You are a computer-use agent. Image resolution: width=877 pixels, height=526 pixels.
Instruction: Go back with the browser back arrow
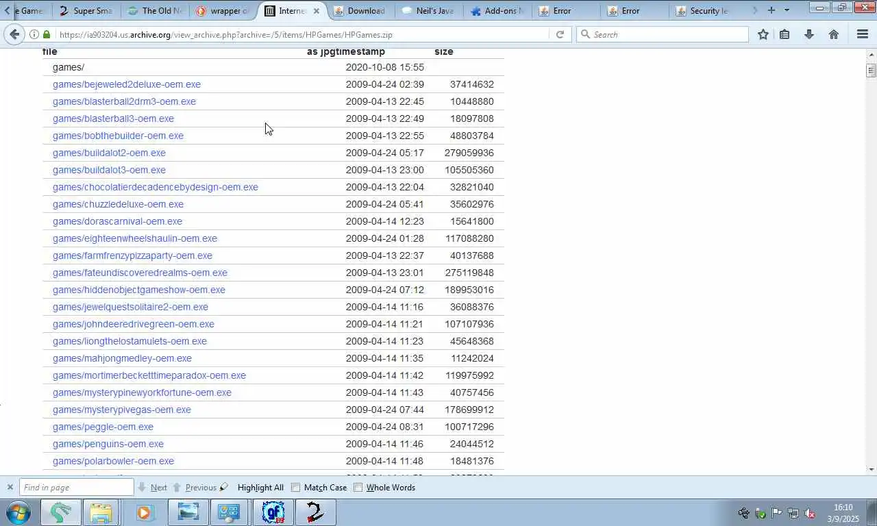click(14, 34)
